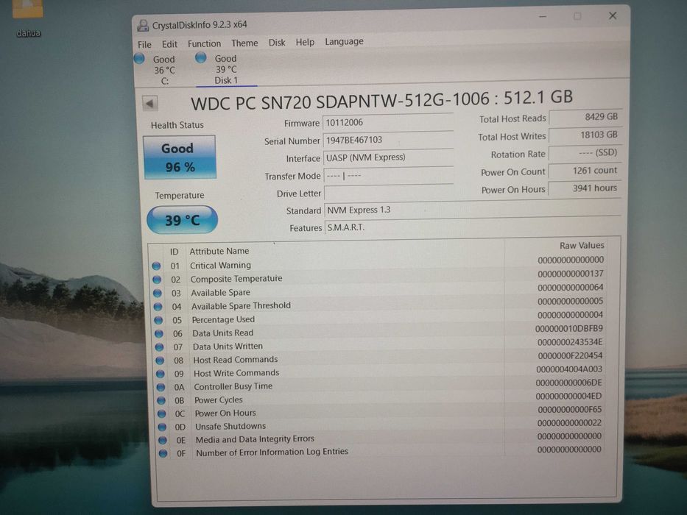
Task: Click the status orb for Host Write Commands
Action: 160,374
